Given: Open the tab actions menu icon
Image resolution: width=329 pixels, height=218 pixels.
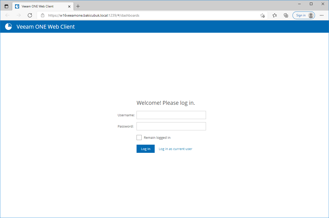Looking at the screenshot, I should pyautogui.click(x=6, y=6).
